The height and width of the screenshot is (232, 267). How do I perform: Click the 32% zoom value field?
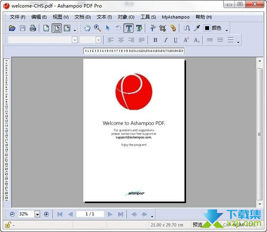(26, 214)
